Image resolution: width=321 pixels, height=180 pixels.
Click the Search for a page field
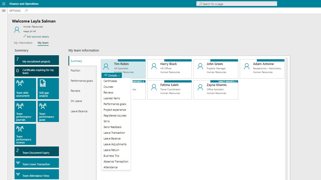pos(237,4)
